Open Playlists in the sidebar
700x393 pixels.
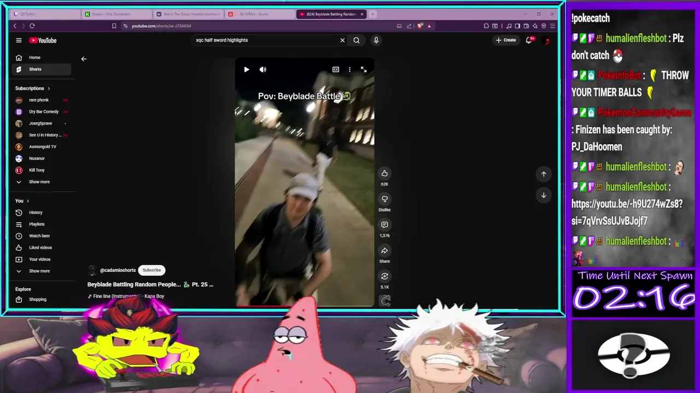(42, 224)
